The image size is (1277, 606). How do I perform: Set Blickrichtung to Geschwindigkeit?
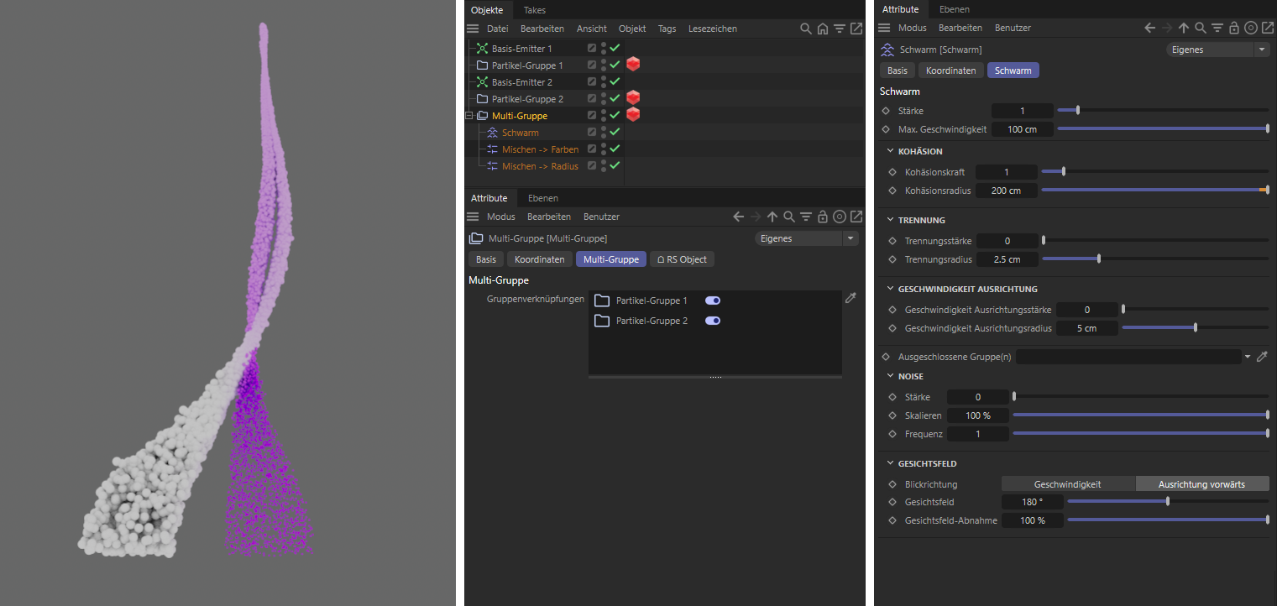point(1067,484)
